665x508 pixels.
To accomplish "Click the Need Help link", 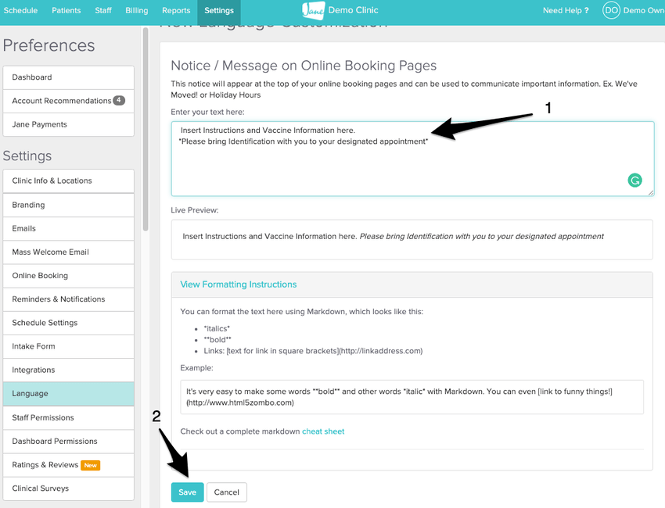I will (566, 10).
